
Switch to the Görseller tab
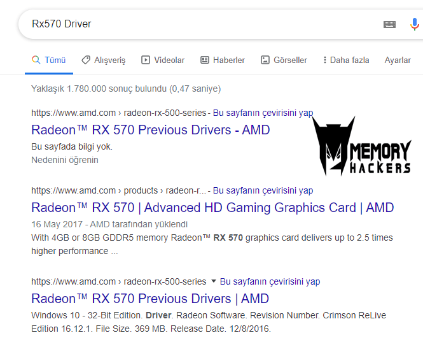(x=284, y=60)
